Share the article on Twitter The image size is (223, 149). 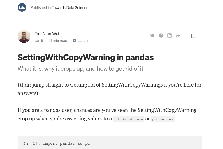click(x=152, y=36)
